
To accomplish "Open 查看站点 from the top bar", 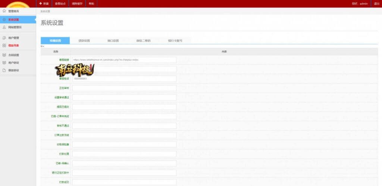I will tap(60, 3).
